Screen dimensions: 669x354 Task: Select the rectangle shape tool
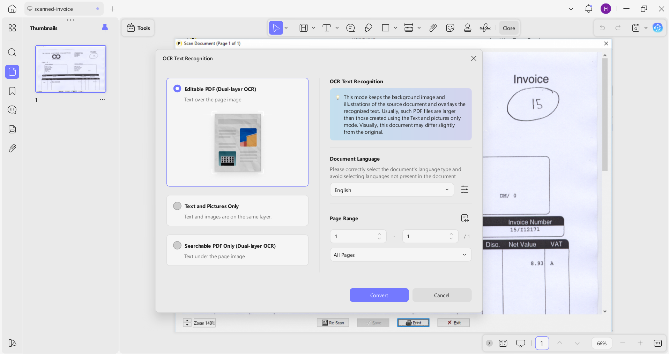386,28
